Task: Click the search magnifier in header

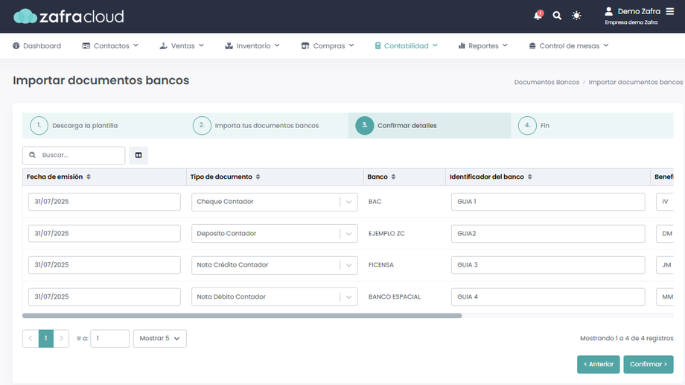Action: click(557, 16)
